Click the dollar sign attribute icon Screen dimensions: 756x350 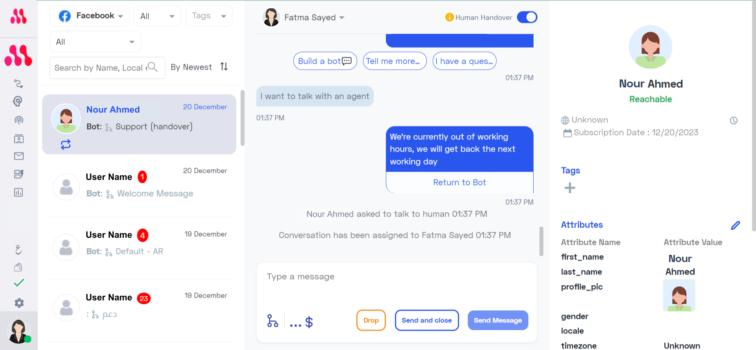pyautogui.click(x=309, y=322)
